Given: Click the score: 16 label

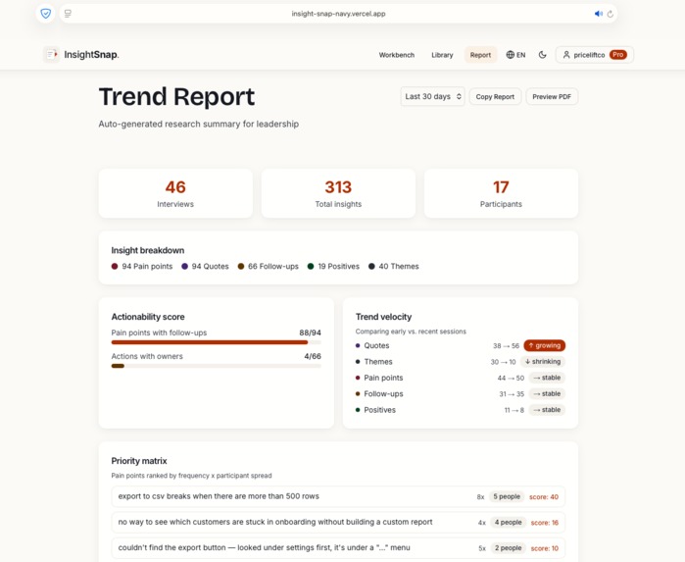Looking at the screenshot, I should tap(545, 523).
